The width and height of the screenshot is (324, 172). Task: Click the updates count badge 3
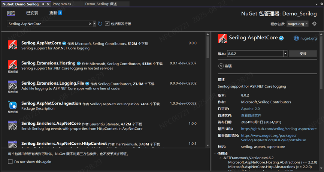[60, 13]
